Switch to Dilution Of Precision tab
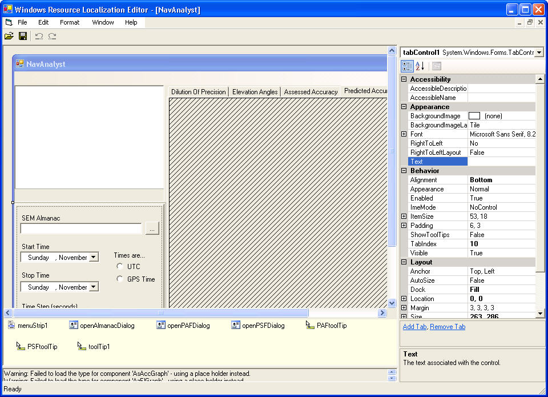This screenshot has width=548, height=397. (199, 92)
